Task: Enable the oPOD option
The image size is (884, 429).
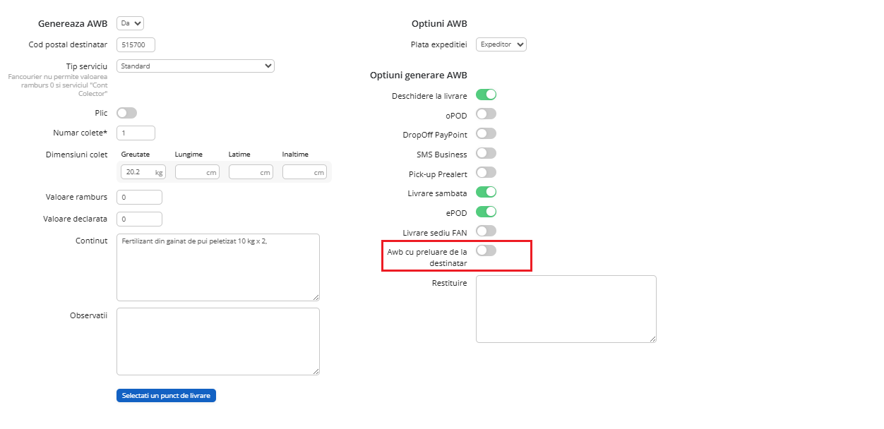Action: point(486,114)
